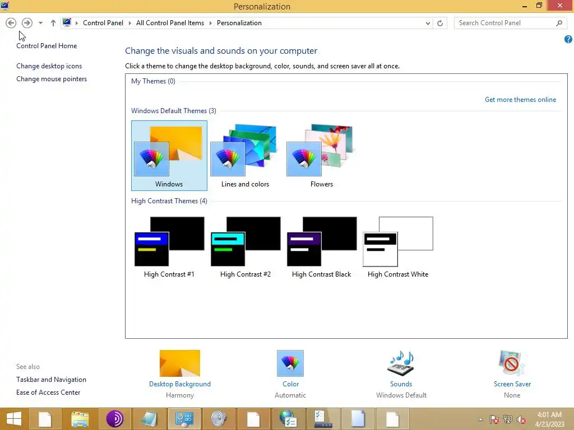
Task: Select All Control Panel Items breadcrumb
Action: coord(170,22)
